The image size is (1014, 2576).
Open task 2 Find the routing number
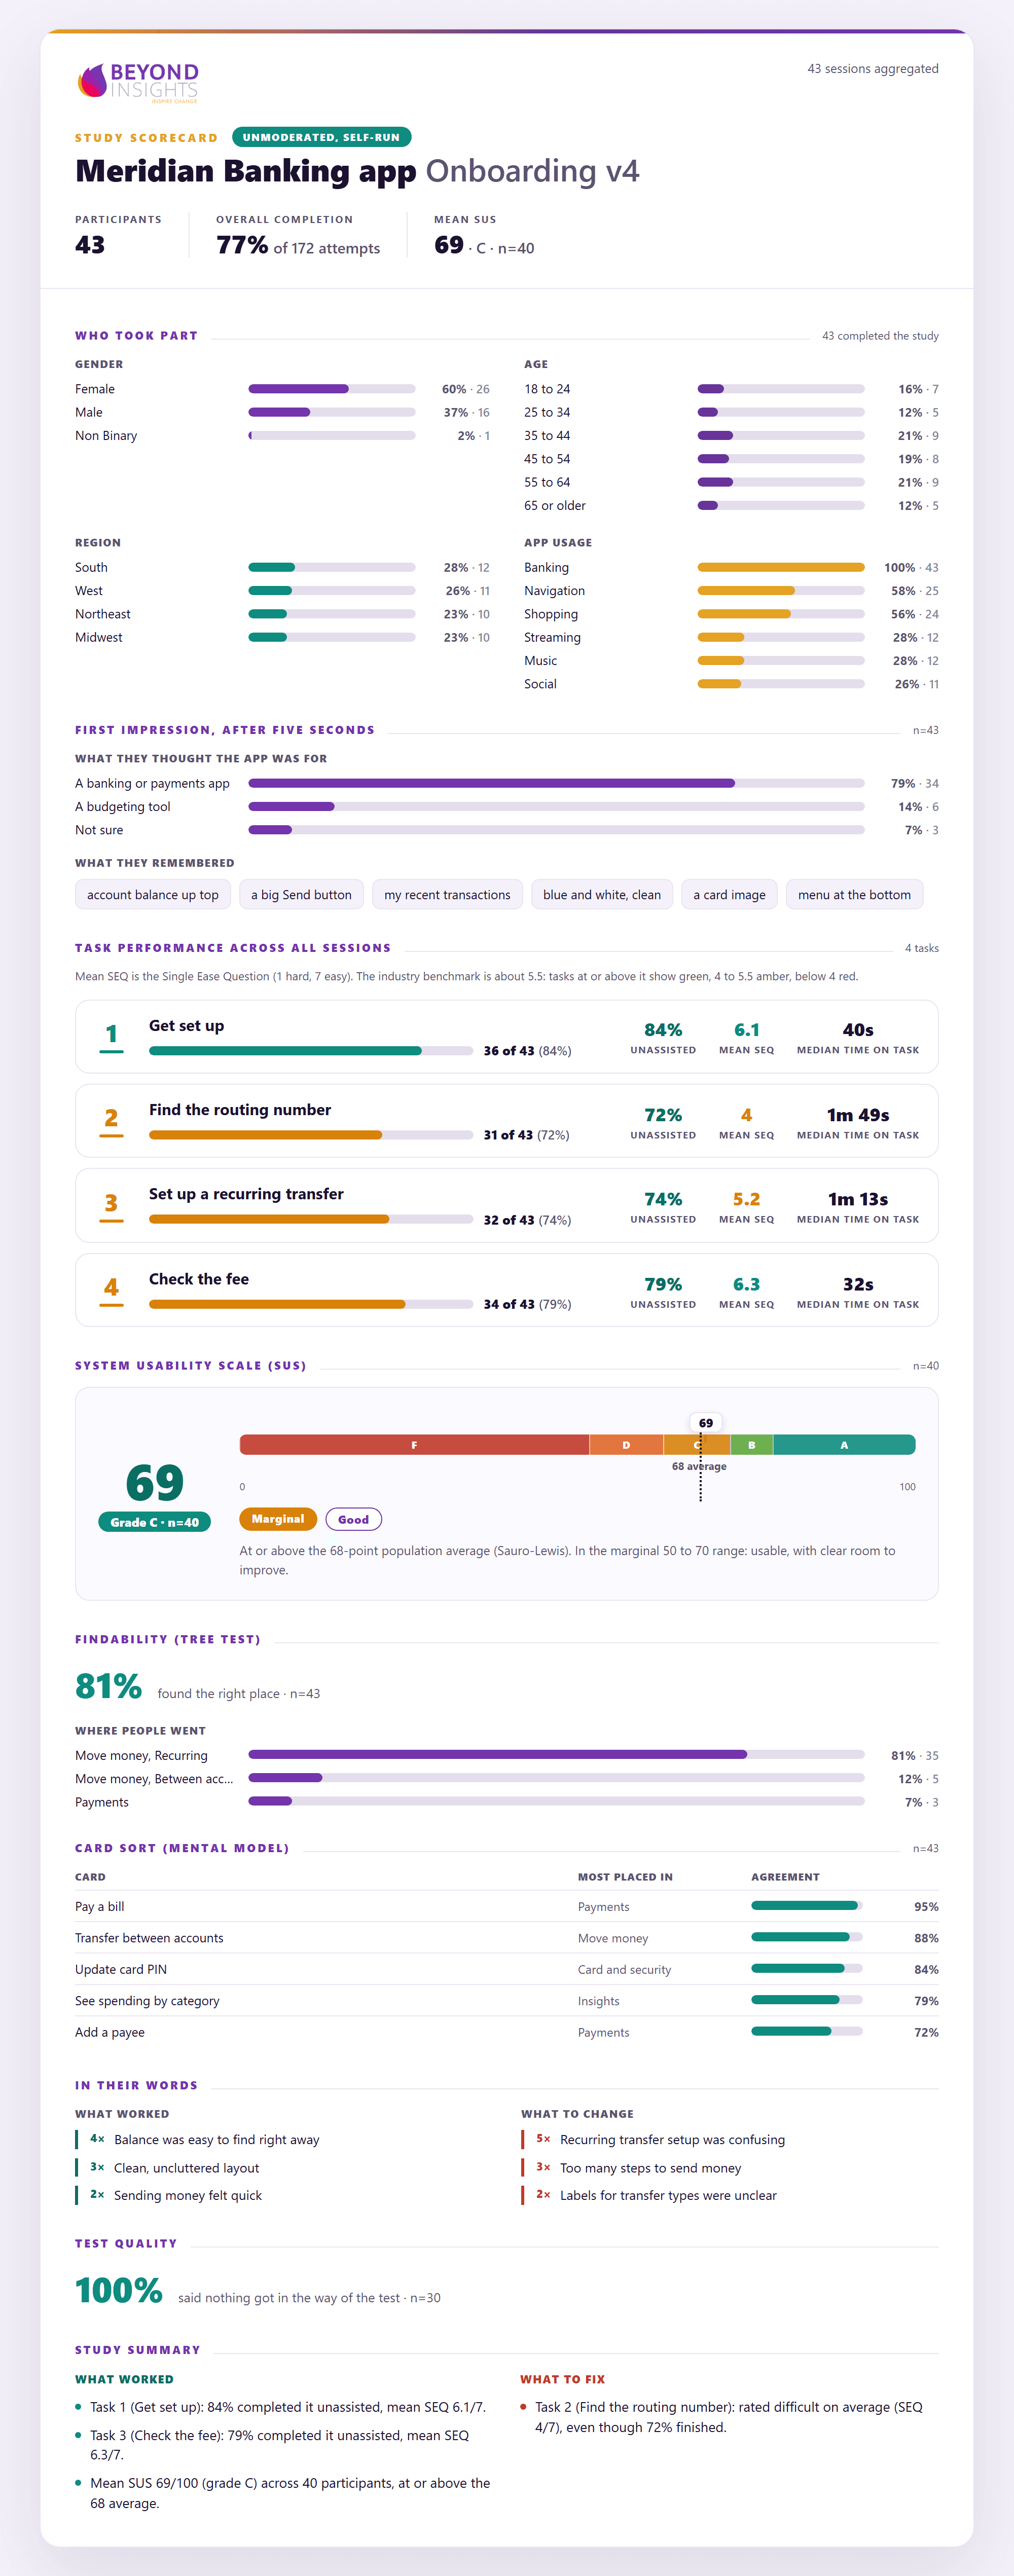[x=506, y=1121]
